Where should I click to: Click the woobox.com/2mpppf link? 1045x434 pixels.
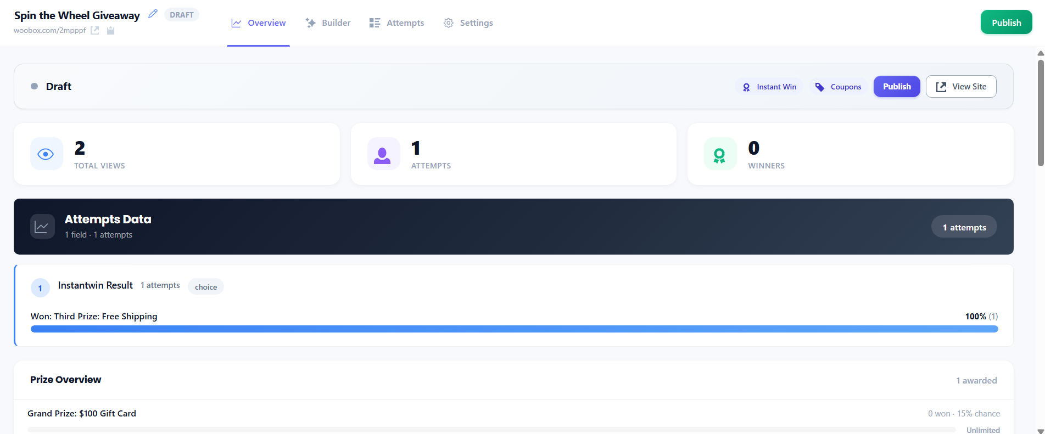click(x=50, y=30)
